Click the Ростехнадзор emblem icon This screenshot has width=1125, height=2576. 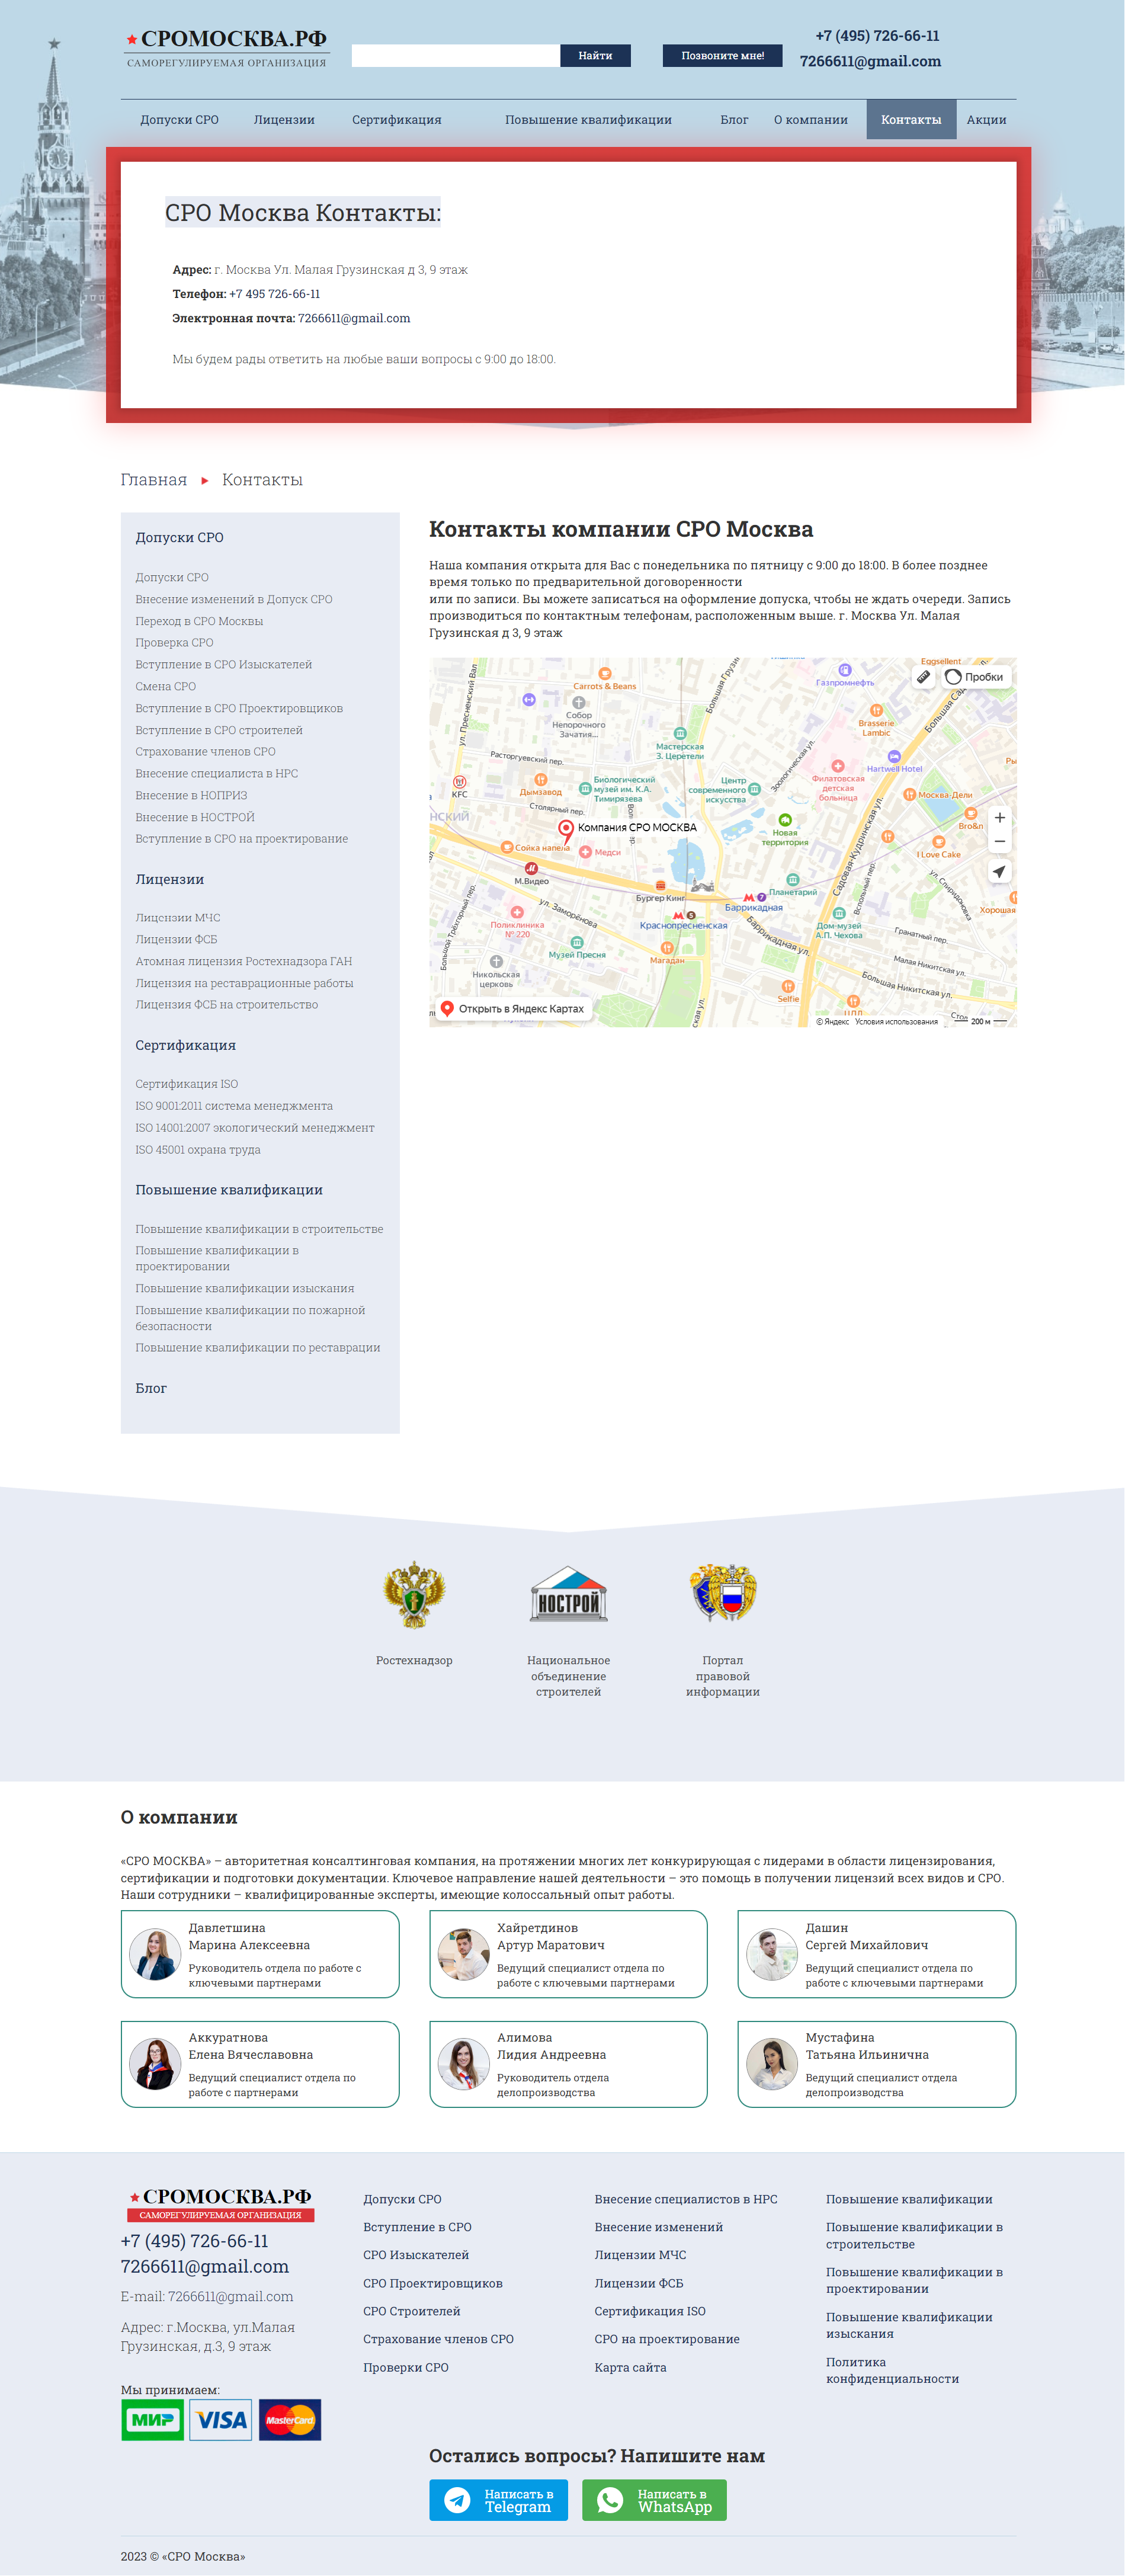[414, 1595]
